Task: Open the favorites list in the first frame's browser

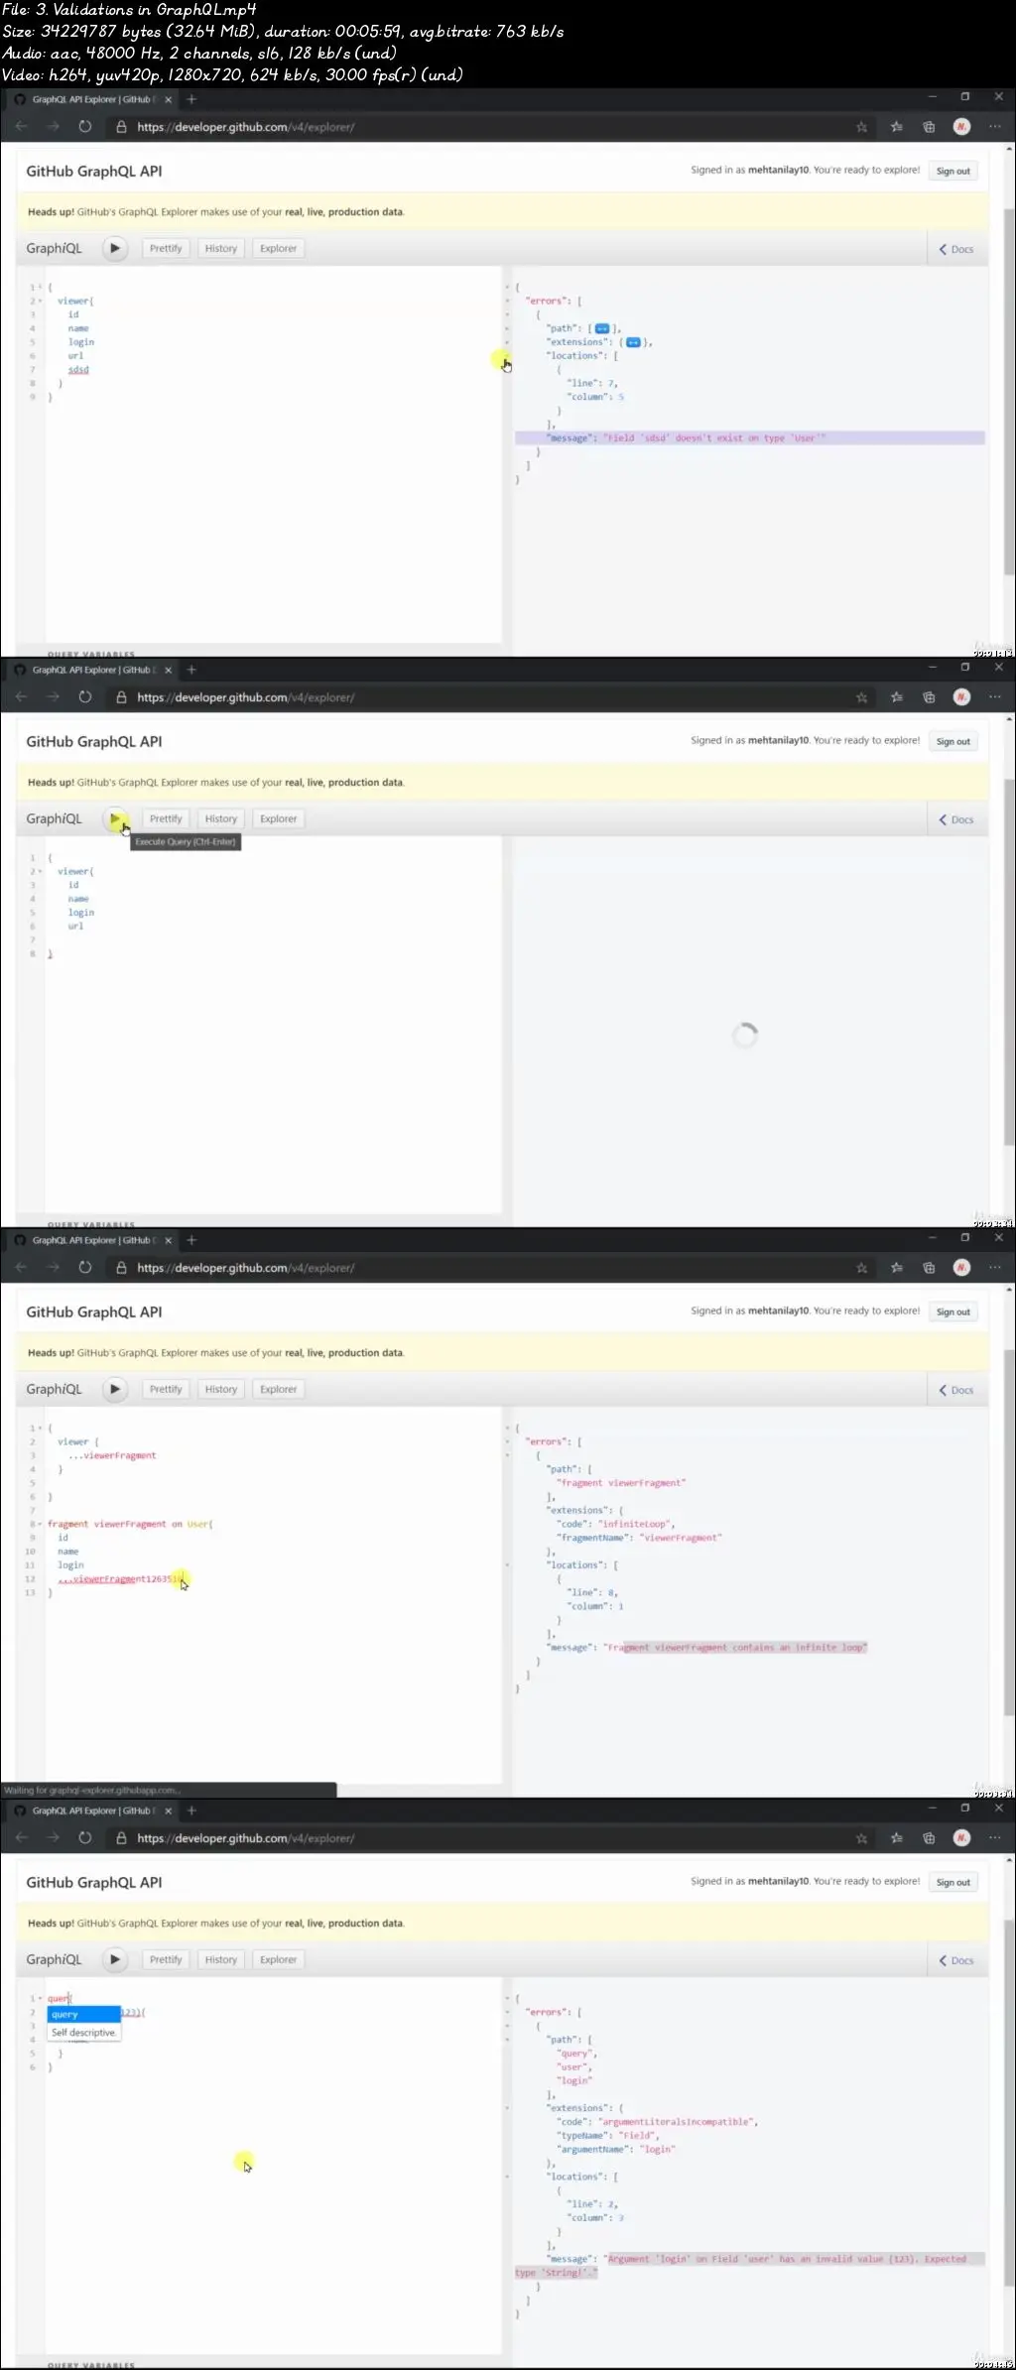Action: click(897, 127)
